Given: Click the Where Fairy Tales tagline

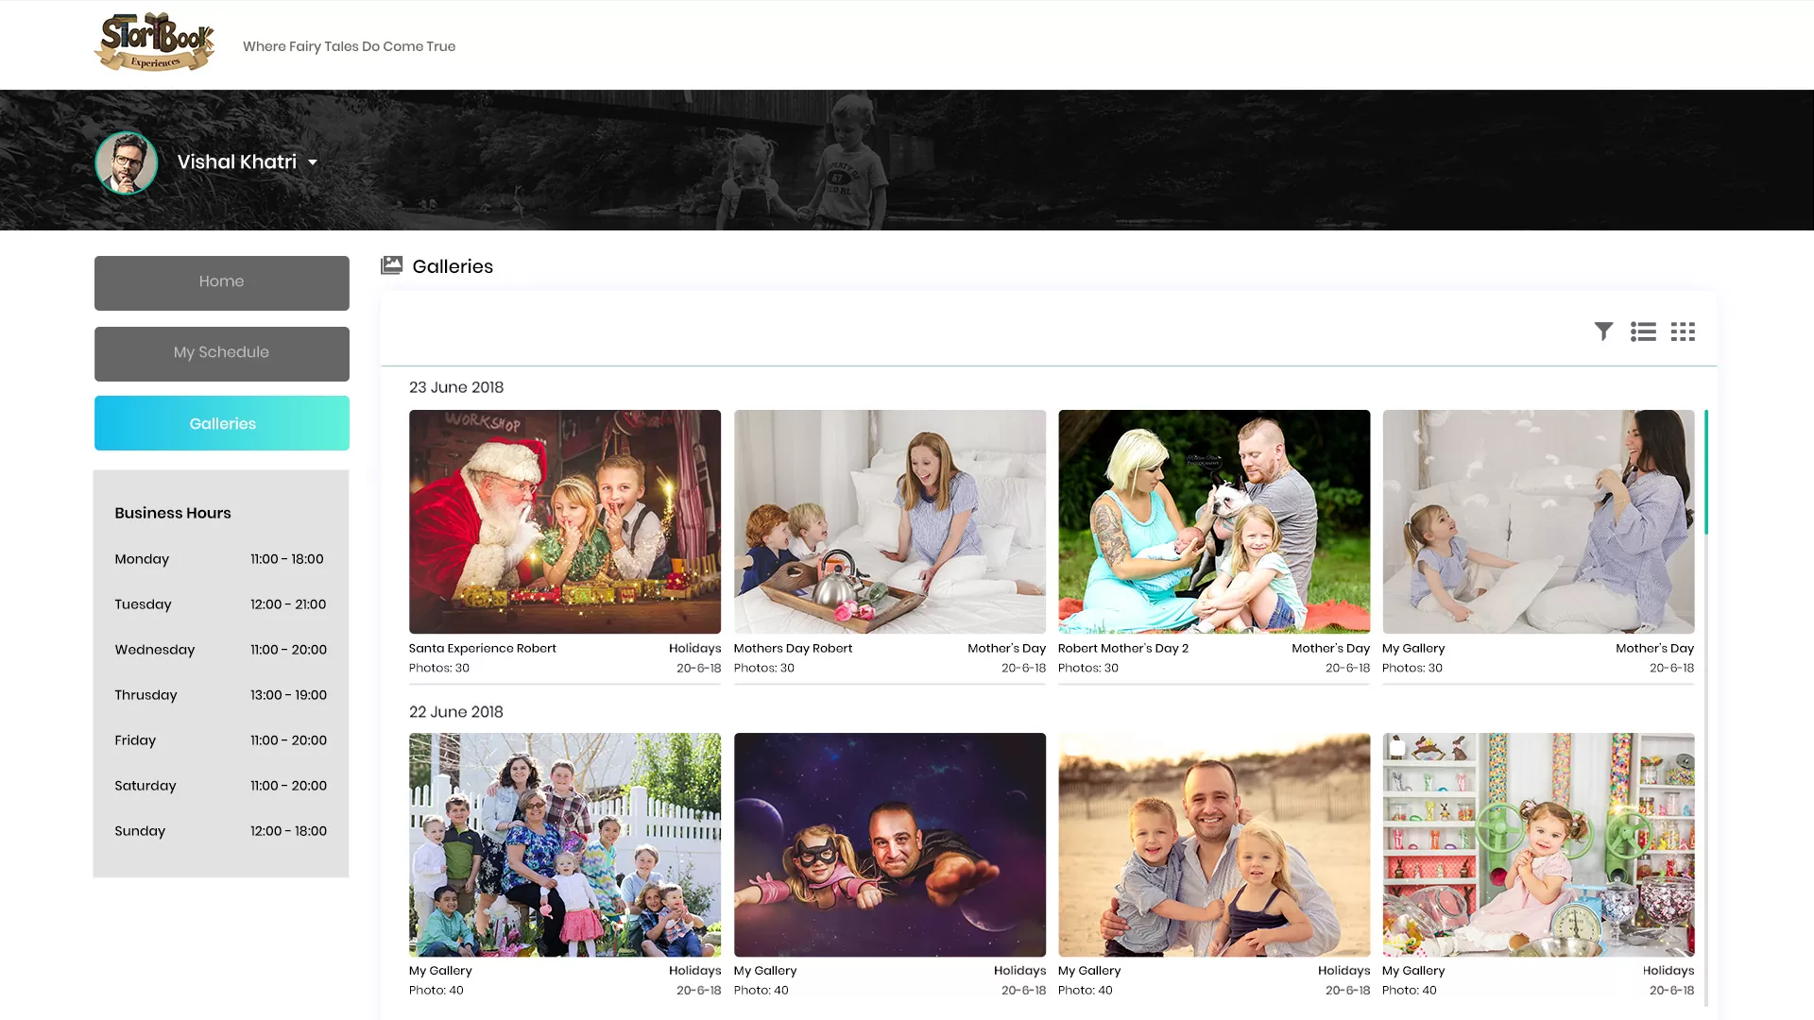Looking at the screenshot, I should click(349, 46).
